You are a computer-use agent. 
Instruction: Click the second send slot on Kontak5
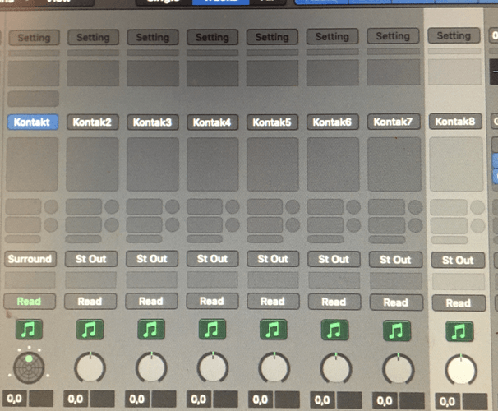point(265,225)
